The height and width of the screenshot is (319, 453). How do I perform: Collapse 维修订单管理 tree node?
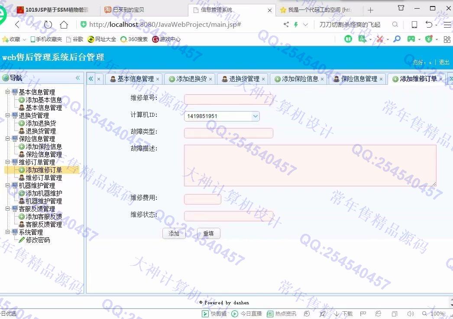tap(8, 162)
